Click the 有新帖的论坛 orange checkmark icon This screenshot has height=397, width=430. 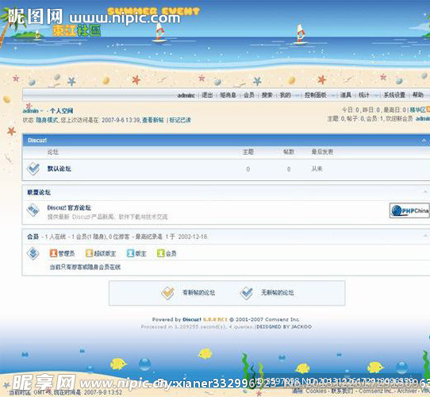tap(168, 293)
